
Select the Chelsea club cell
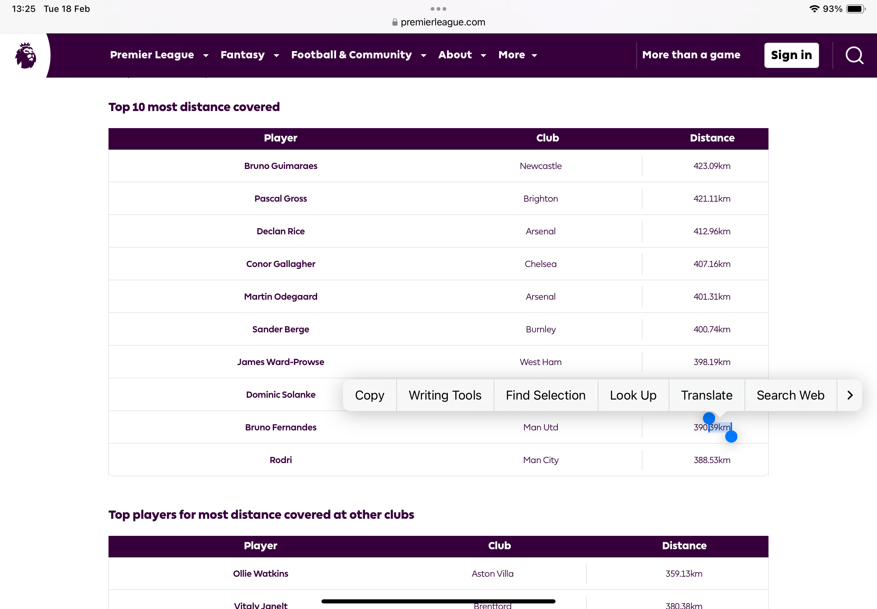(541, 264)
